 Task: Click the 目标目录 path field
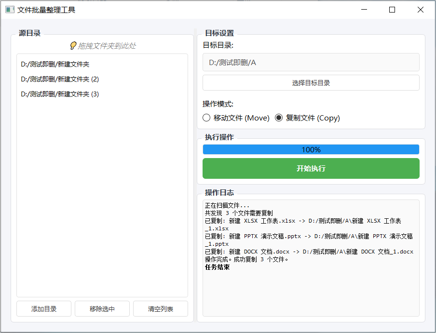311,62
